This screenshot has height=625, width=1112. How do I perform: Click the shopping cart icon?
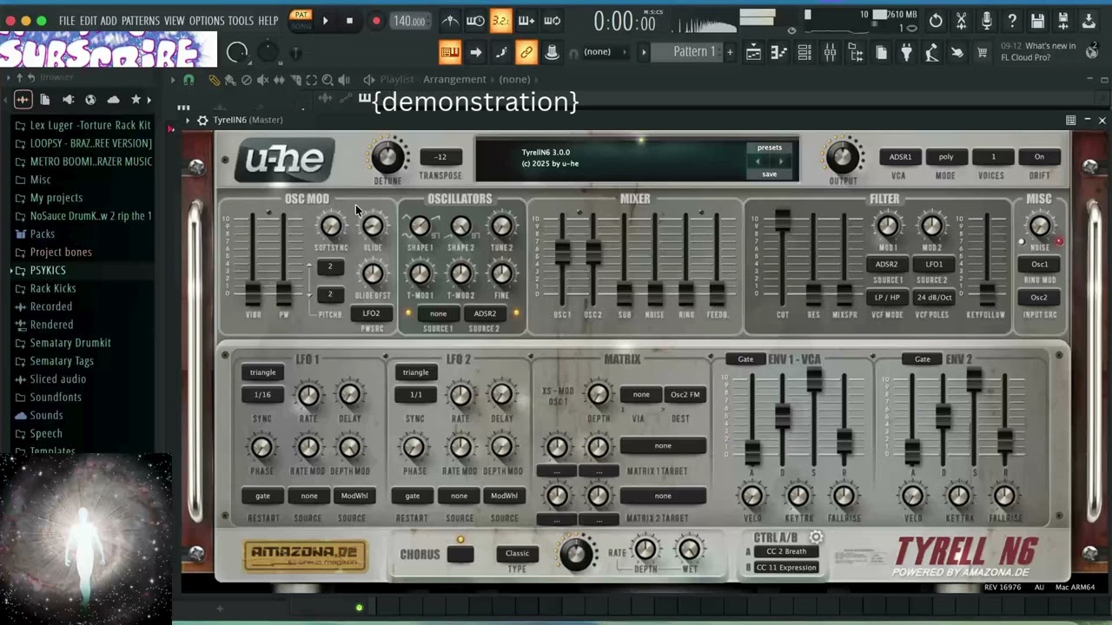pyautogui.click(x=983, y=53)
